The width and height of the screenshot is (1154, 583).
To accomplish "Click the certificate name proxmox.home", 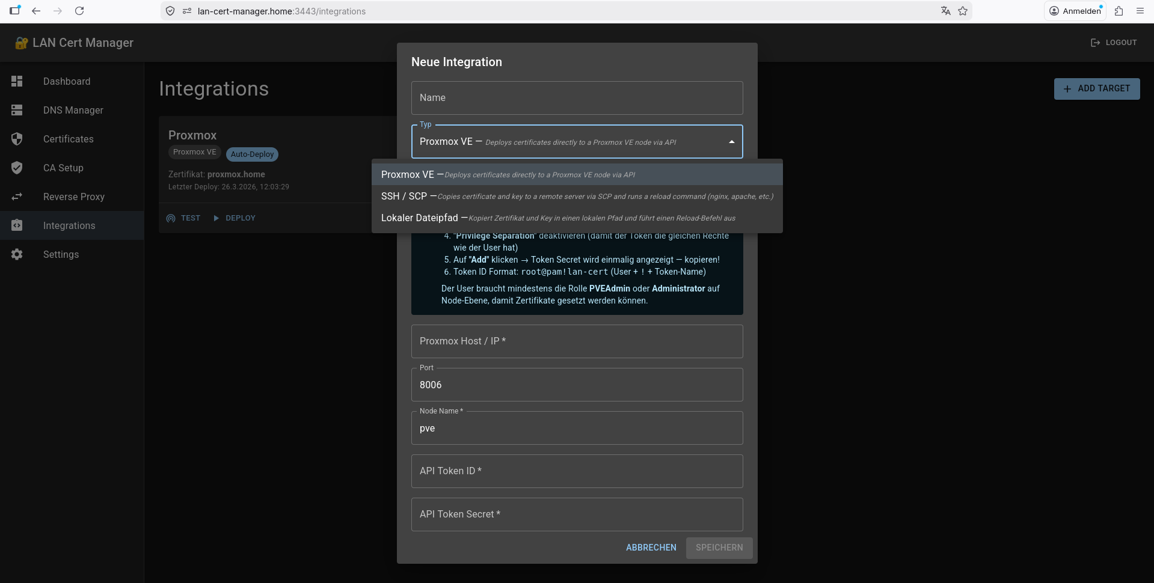I will point(236,174).
